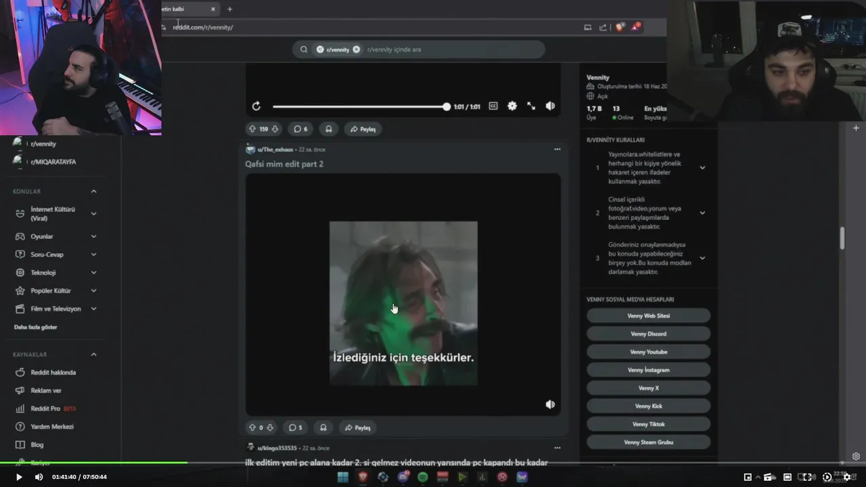
Task: Downvote the Qafsi mim edit post
Action: tap(270, 427)
